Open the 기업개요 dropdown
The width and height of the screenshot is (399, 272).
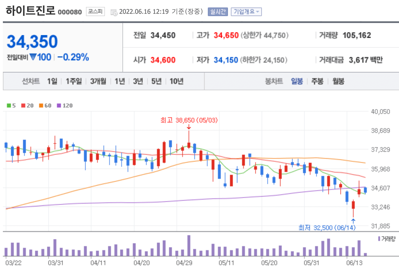coord(246,12)
